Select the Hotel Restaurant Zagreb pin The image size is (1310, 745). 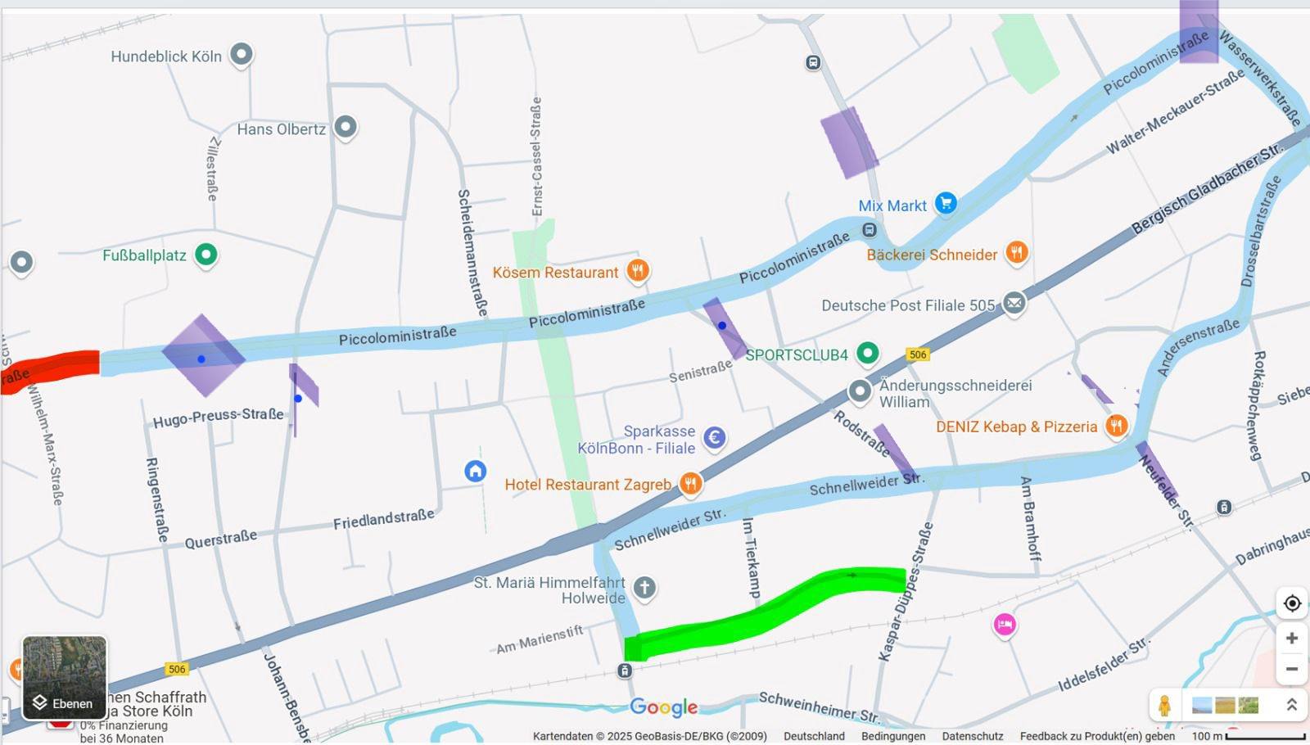[x=691, y=484]
